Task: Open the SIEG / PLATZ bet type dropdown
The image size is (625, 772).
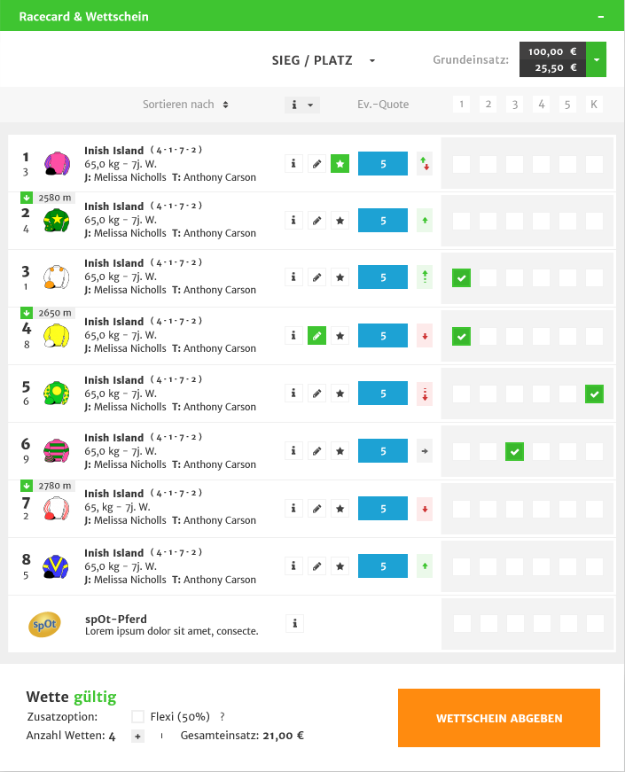Action: click(323, 60)
